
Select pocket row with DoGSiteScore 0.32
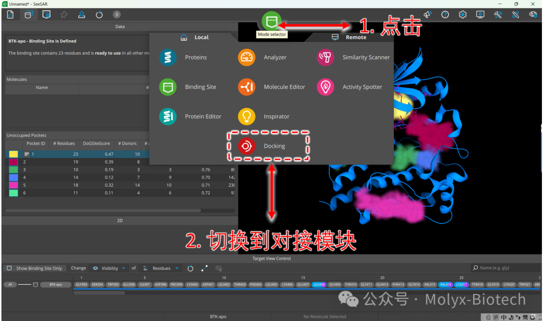coord(120,185)
